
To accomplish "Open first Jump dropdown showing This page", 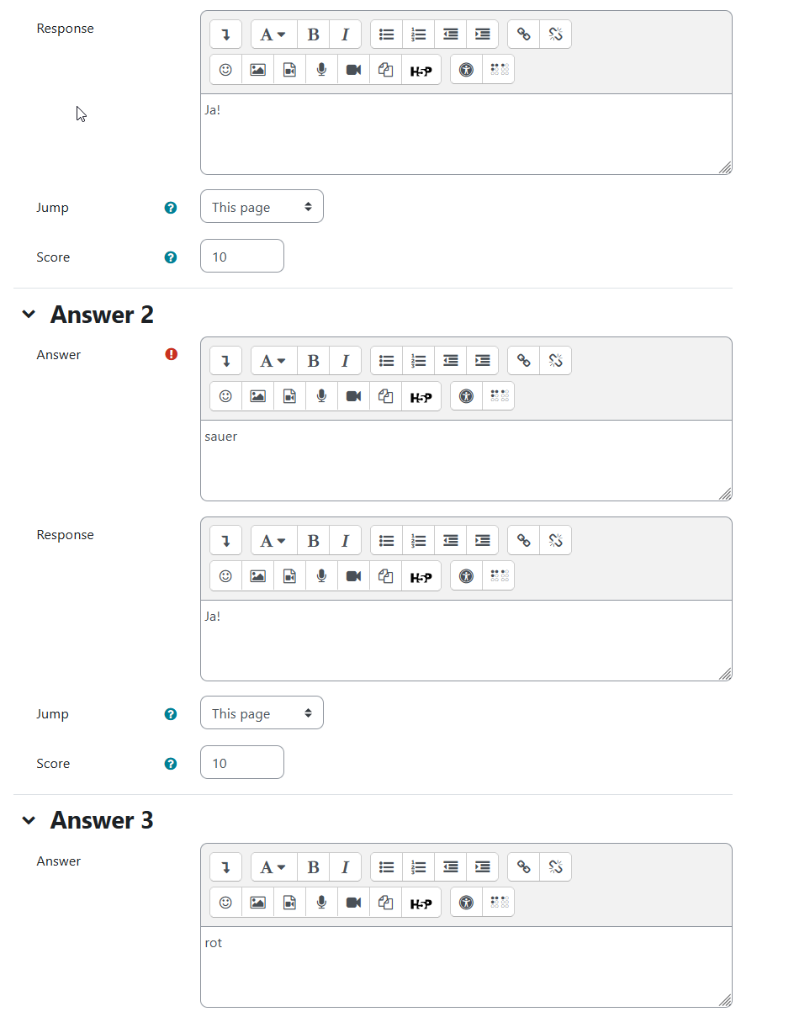I will [x=262, y=207].
